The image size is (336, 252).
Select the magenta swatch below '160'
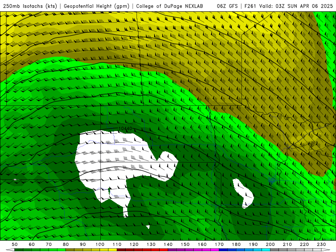point(206,250)
